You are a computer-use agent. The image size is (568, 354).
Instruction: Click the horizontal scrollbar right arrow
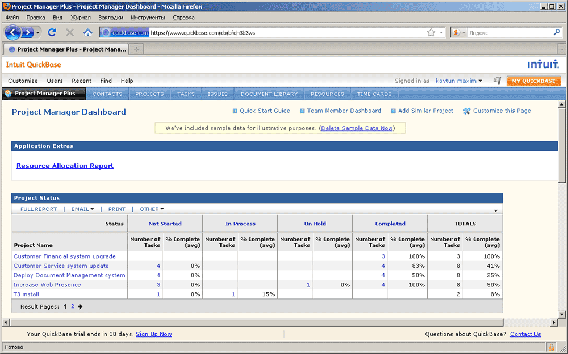point(554,322)
